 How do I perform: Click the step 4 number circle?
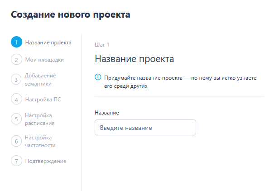point(16,99)
